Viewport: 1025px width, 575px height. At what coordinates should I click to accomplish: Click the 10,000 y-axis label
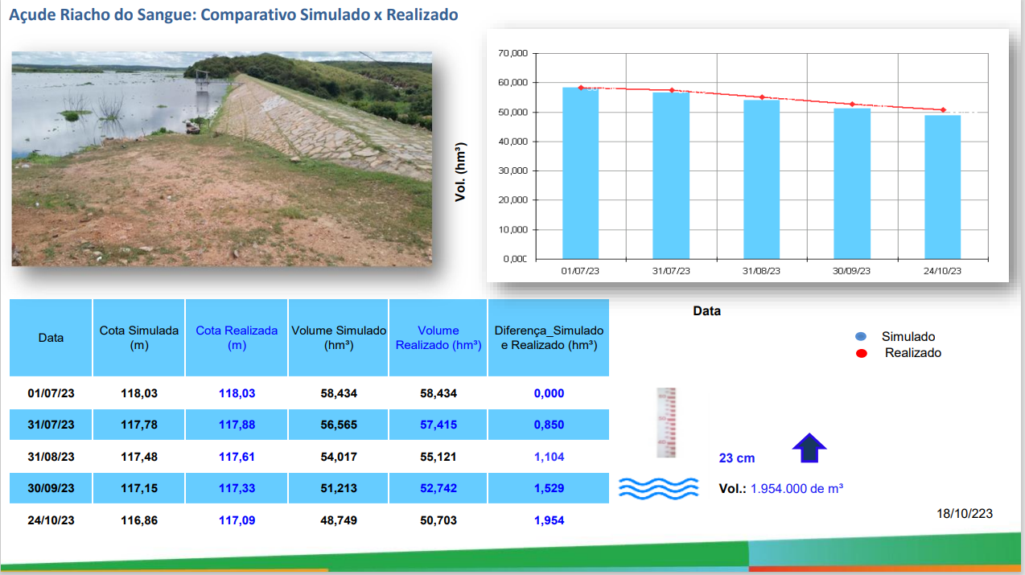(512, 229)
